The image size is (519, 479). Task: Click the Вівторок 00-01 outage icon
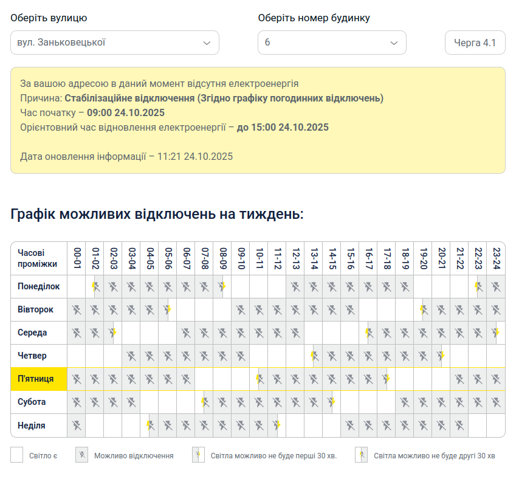[x=77, y=310]
